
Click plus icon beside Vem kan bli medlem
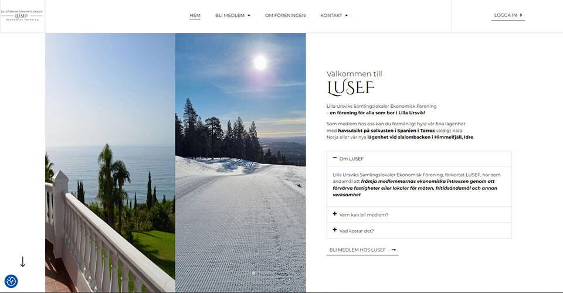coord(335,214)
